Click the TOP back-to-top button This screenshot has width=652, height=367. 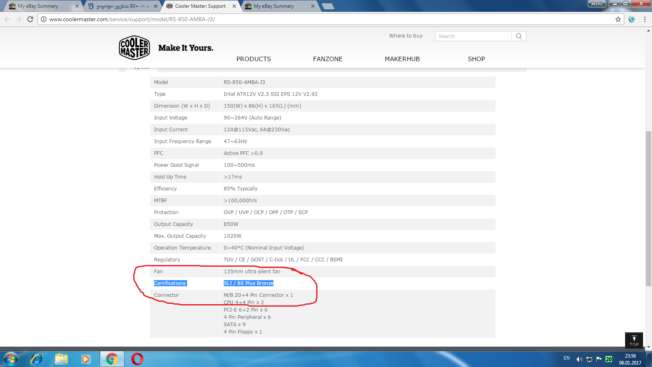634,340
